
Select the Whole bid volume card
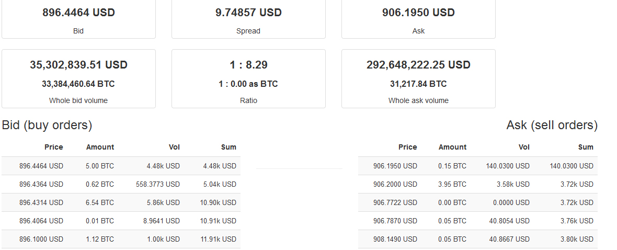tap(78, 78)
